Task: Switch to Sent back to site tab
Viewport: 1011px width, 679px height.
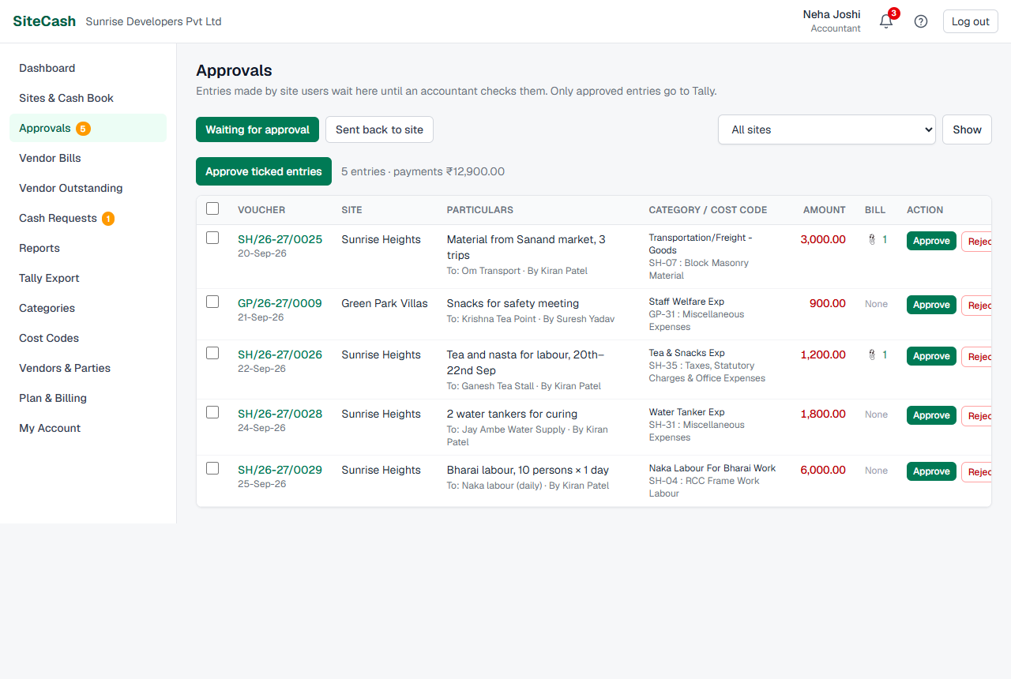Action: [379, 129]
